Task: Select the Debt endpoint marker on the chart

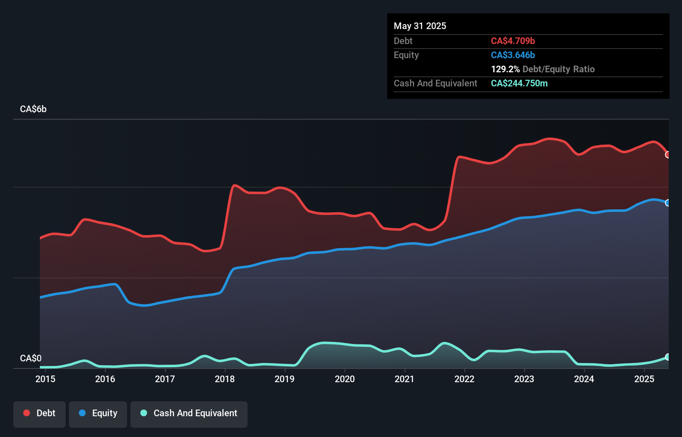Action: coord(667,155)
